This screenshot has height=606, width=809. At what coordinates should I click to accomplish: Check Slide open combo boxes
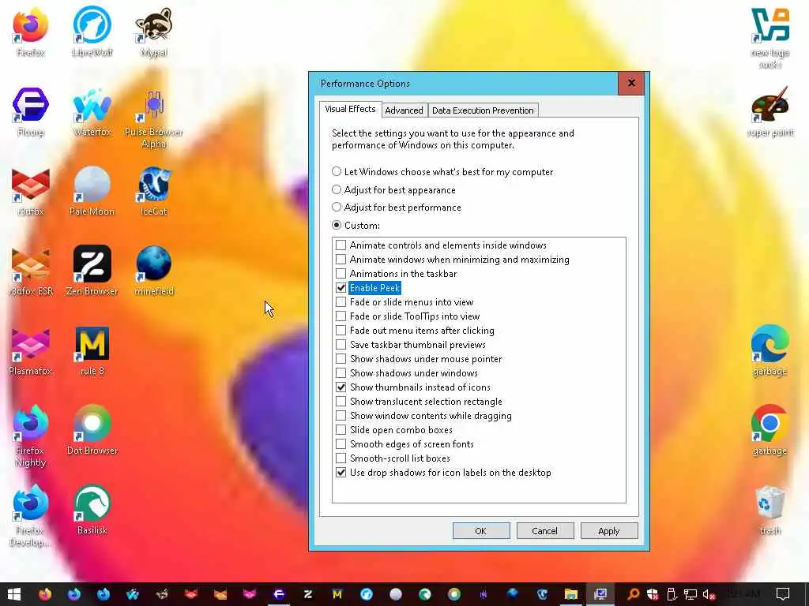point(341,430)
